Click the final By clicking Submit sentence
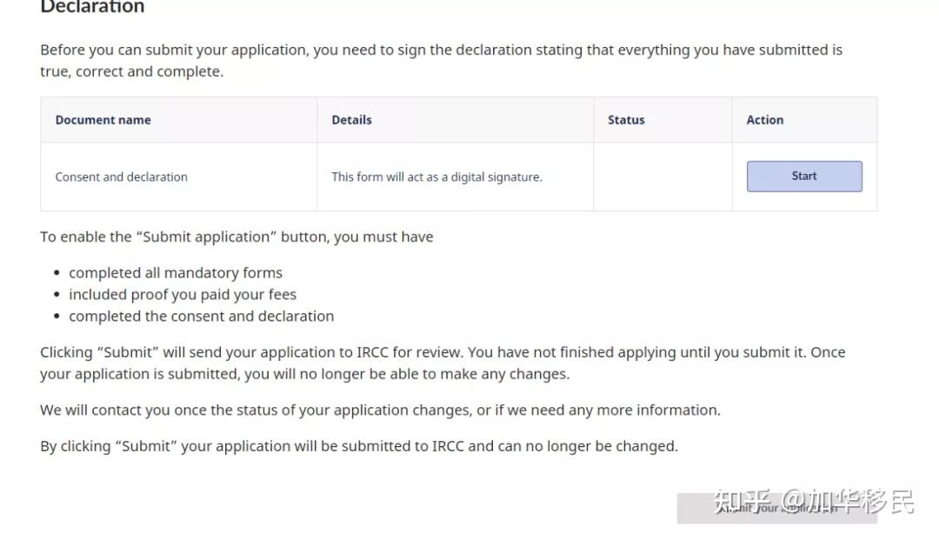 [x=358, y=446]
